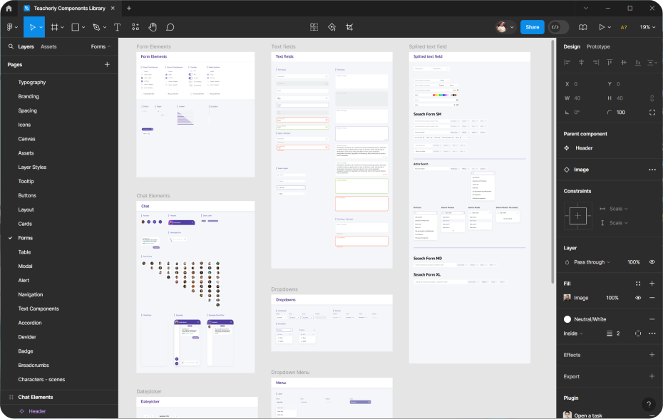Click the Crop image tool icon

pos(349,27)
